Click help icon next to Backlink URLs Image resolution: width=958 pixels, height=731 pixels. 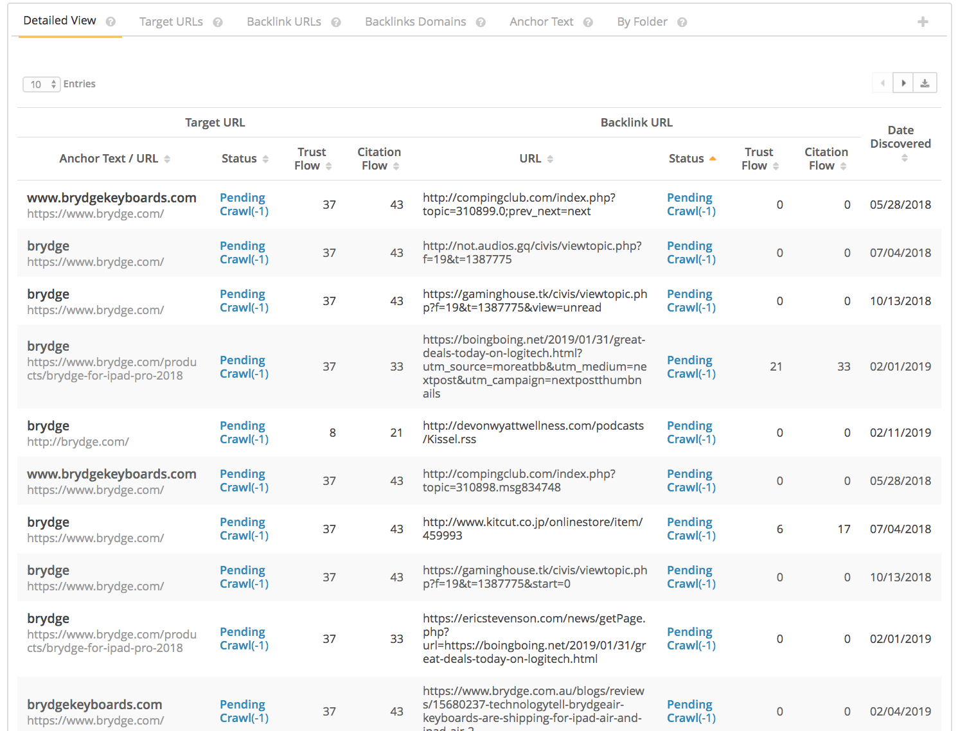click(x=336, y=22)
